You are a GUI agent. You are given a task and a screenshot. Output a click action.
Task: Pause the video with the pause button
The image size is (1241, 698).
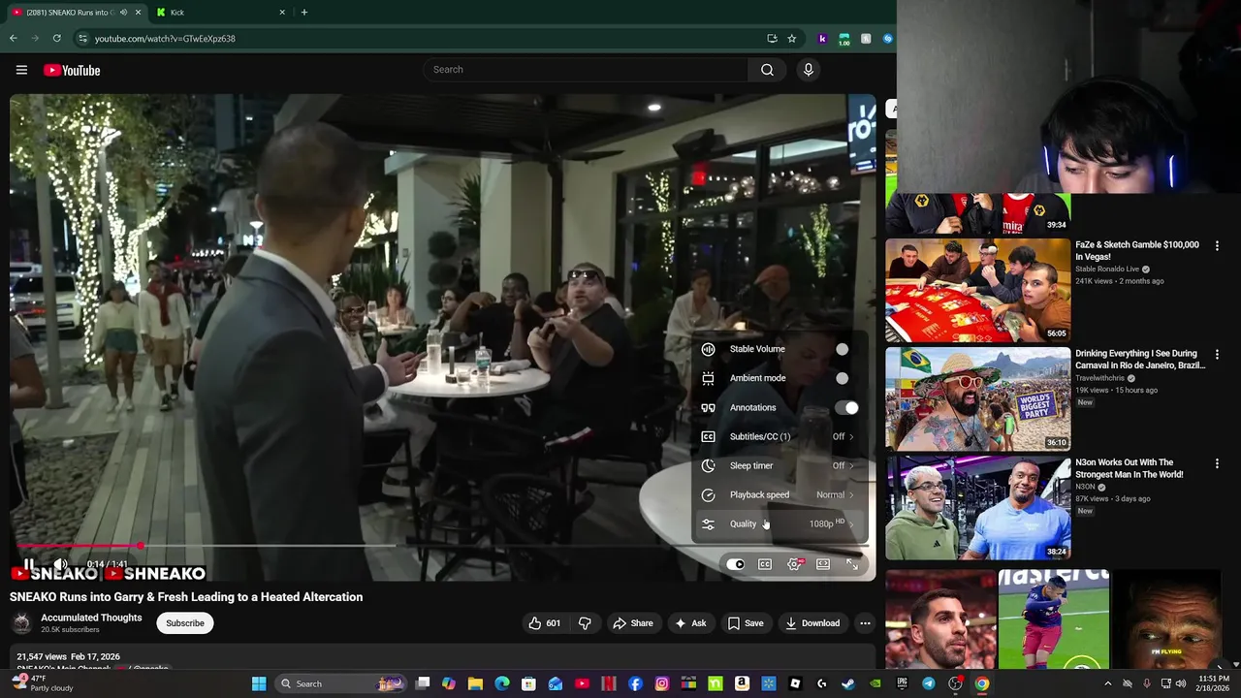pyautogui.click(x=29, y=564)
